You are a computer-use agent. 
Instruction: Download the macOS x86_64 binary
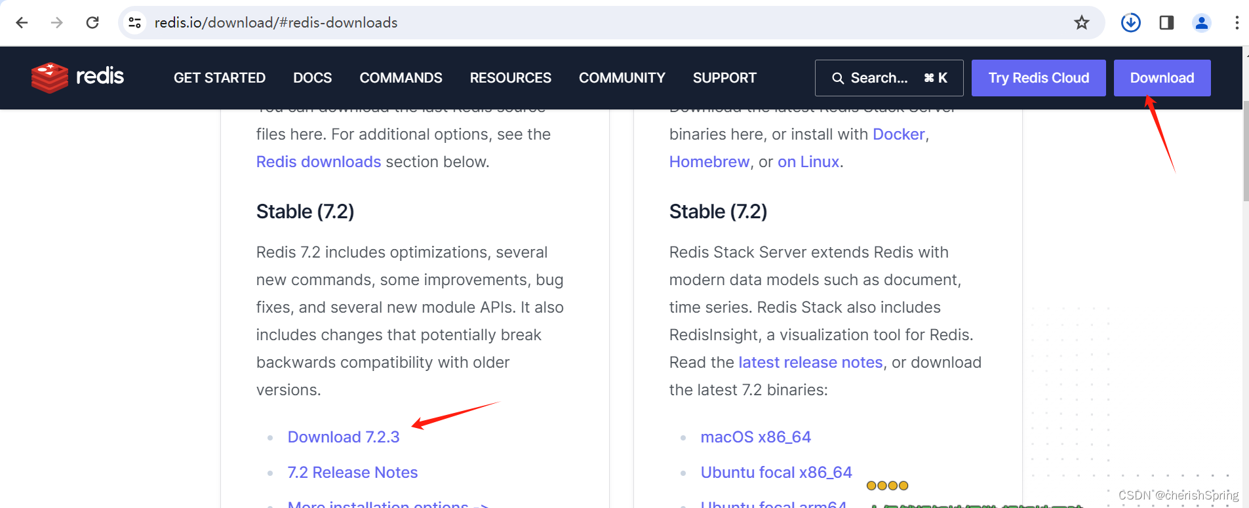point(756,437)
